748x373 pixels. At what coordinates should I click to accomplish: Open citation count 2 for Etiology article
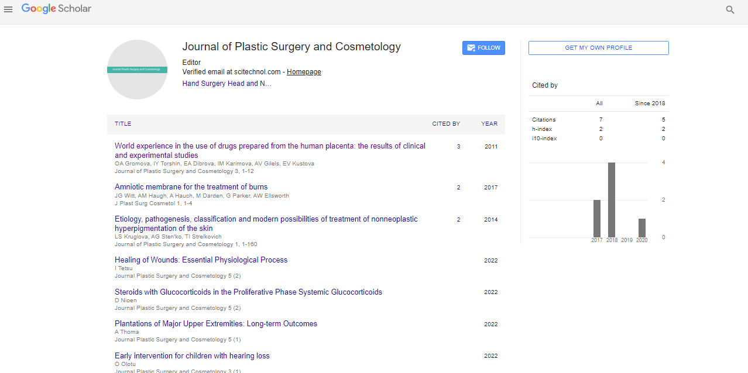point(458,220)
